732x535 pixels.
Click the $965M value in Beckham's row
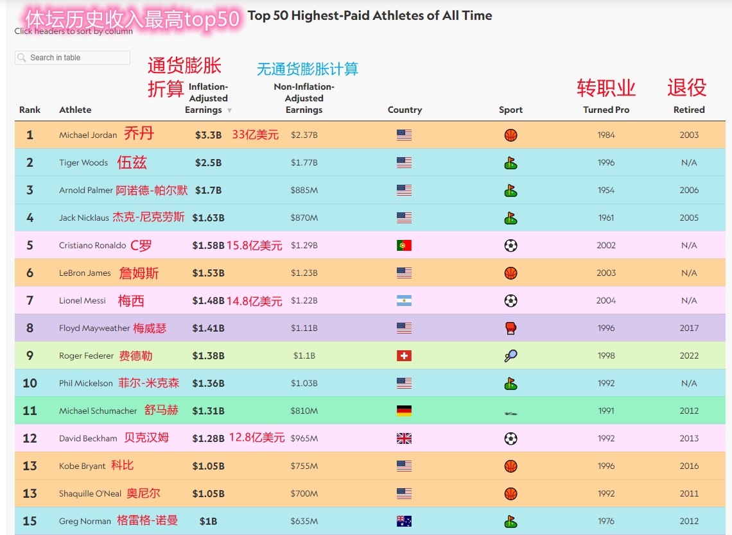pyautogui.click(x=304, y=438)
